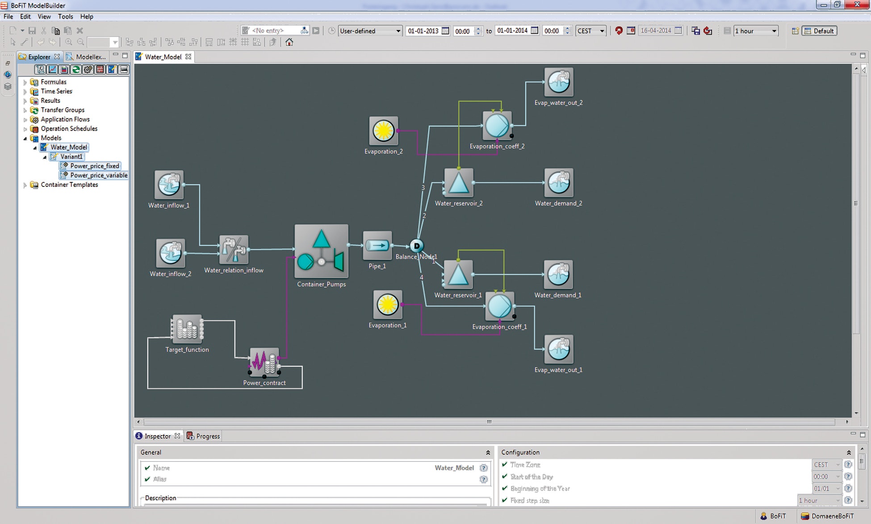Select the Evaporation_2 sun icon
The image size is (871, 524).
(383, 131)
